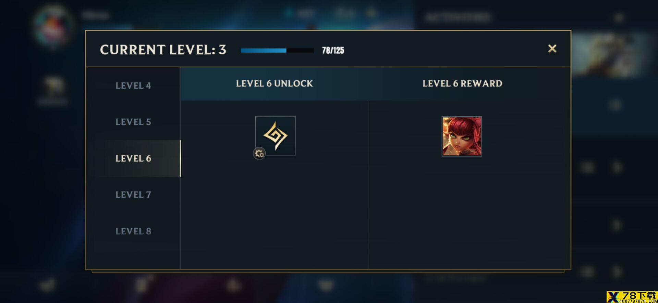The image size is (658, 303).
Task: Click the CURRENT LEVEL: 3 title
Action: click(x=163, y=50)
